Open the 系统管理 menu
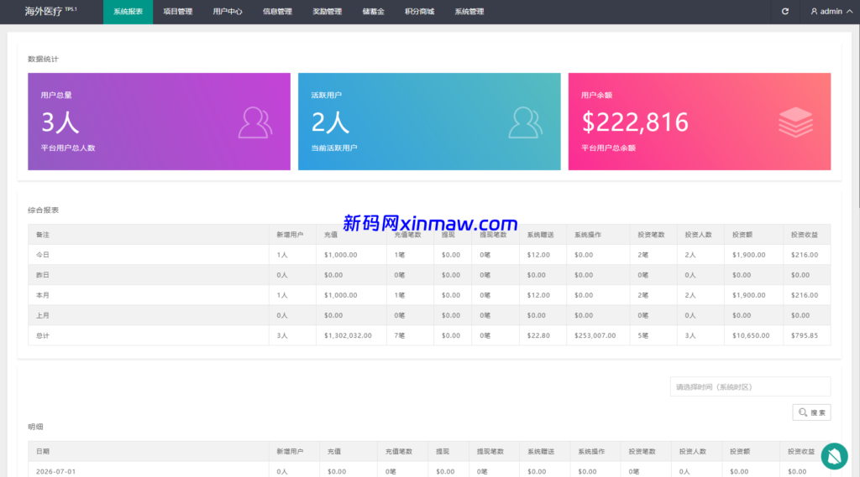The image size is (860, 477). (x=469, y=12)
